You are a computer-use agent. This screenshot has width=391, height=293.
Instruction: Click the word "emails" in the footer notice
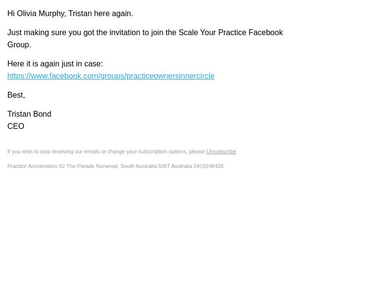(92, 151)
